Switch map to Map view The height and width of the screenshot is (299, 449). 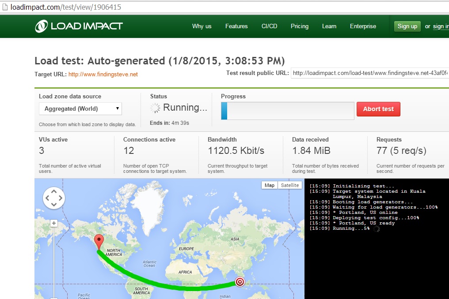[270, 185]
